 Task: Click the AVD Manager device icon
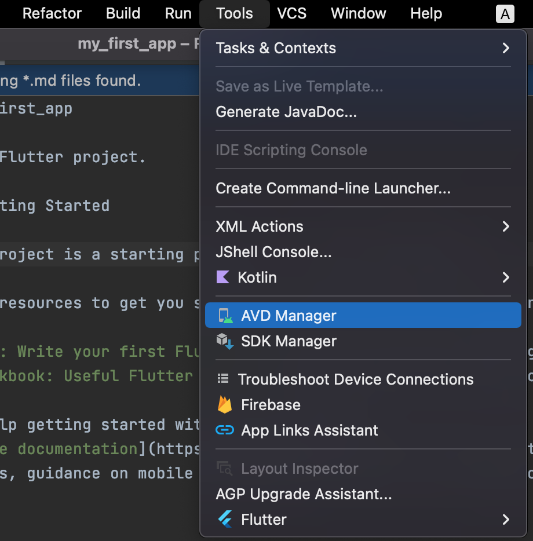click(225, 315)
